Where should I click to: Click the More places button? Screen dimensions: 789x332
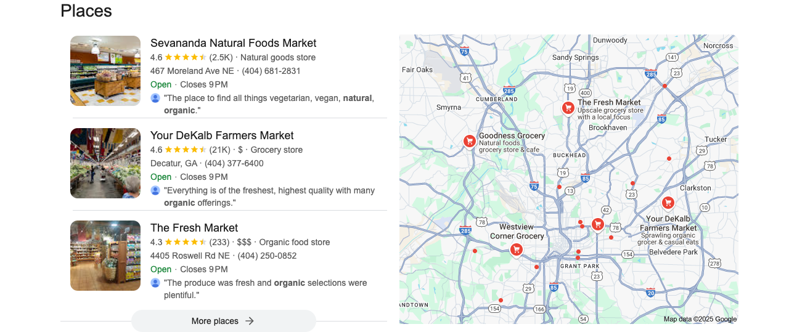(223, 321)
